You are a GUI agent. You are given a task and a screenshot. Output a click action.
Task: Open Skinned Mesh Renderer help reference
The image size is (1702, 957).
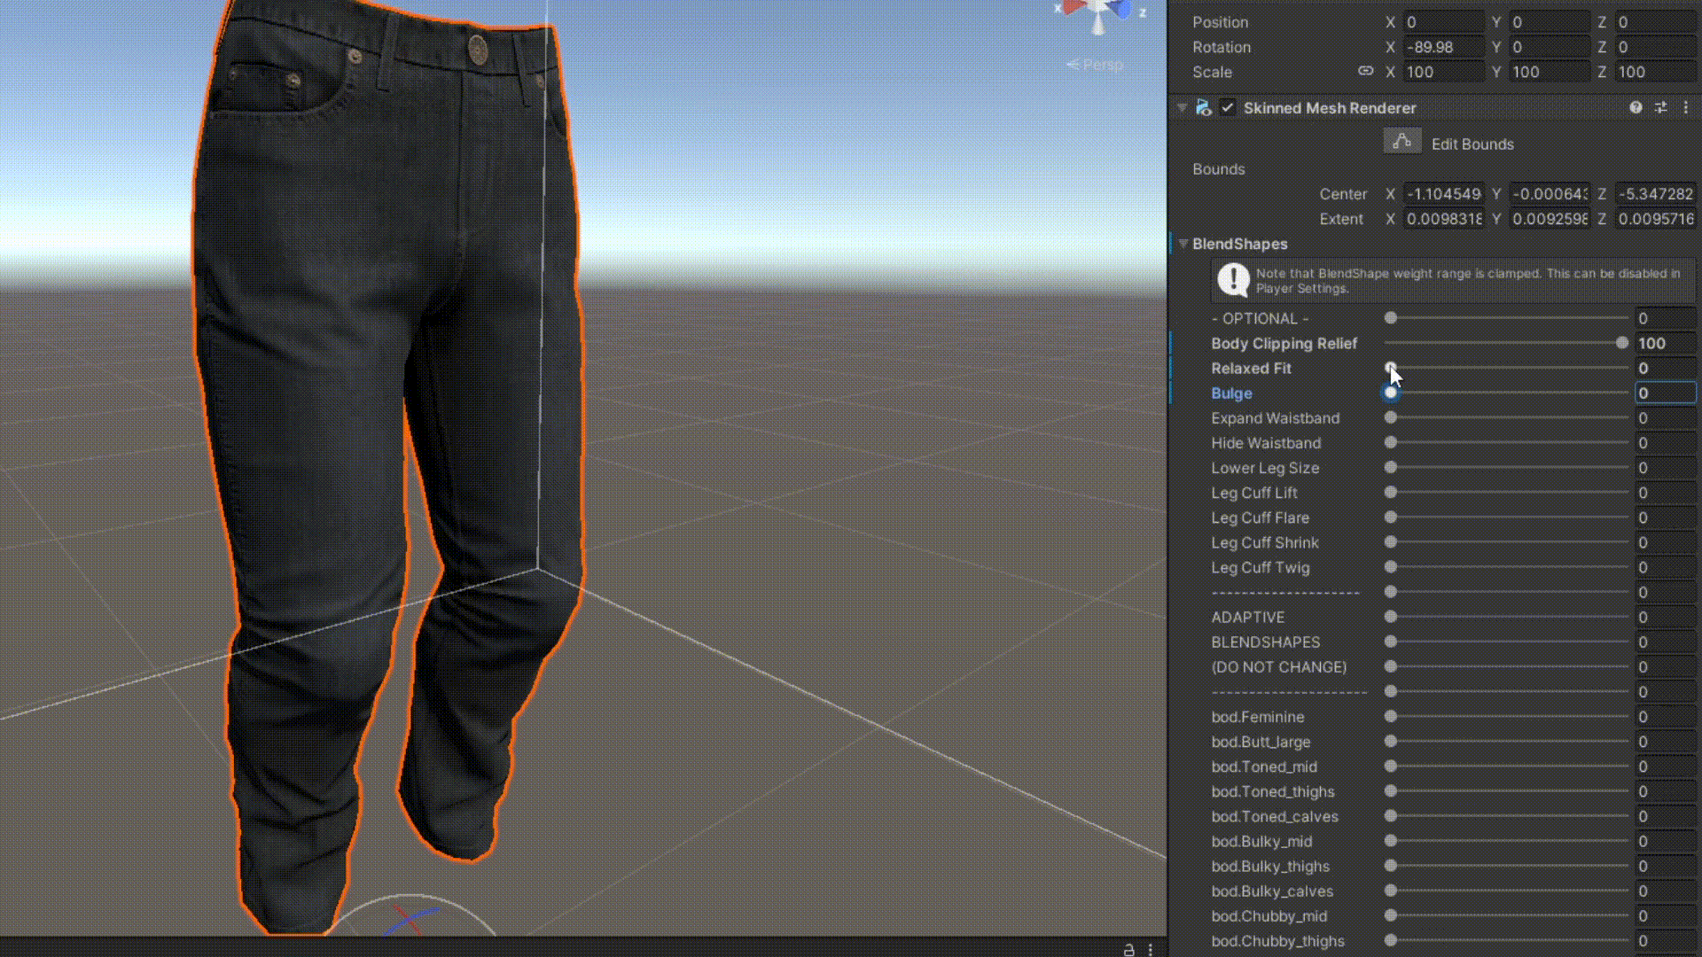[x=1636, y=107]
